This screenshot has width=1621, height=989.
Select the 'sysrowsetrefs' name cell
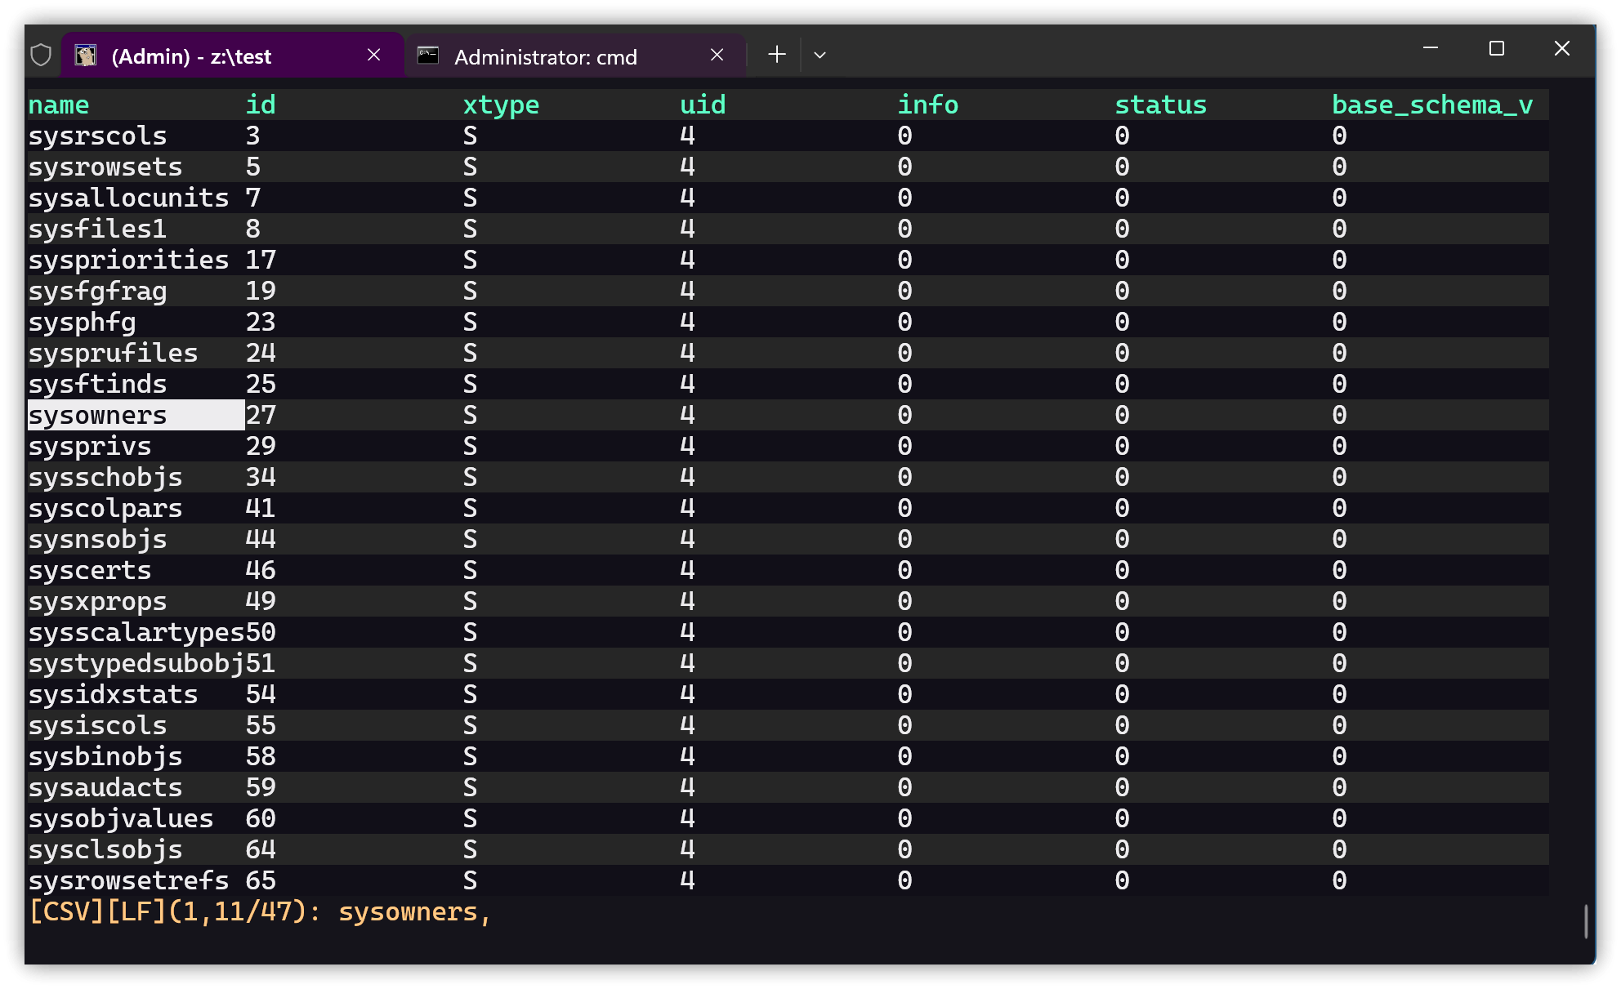128,880
